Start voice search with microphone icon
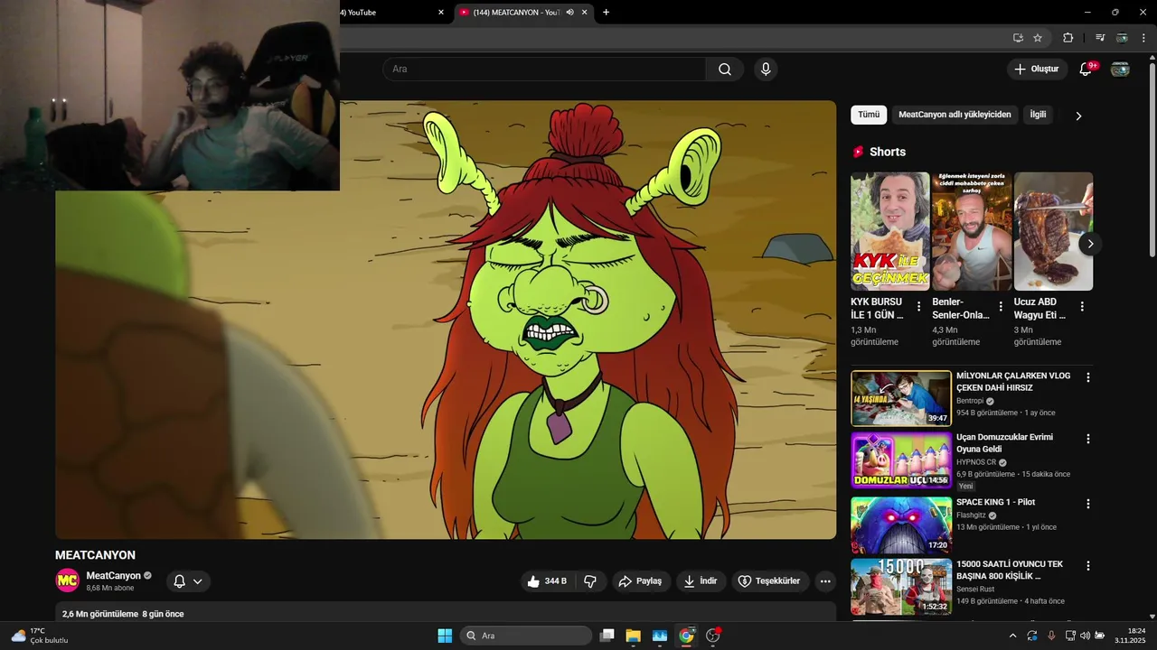 [x=766, y=70]
